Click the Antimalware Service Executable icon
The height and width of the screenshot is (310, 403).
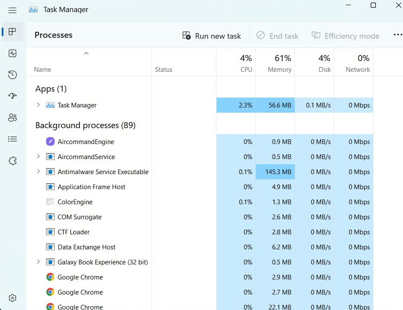(x=50, y=172)
